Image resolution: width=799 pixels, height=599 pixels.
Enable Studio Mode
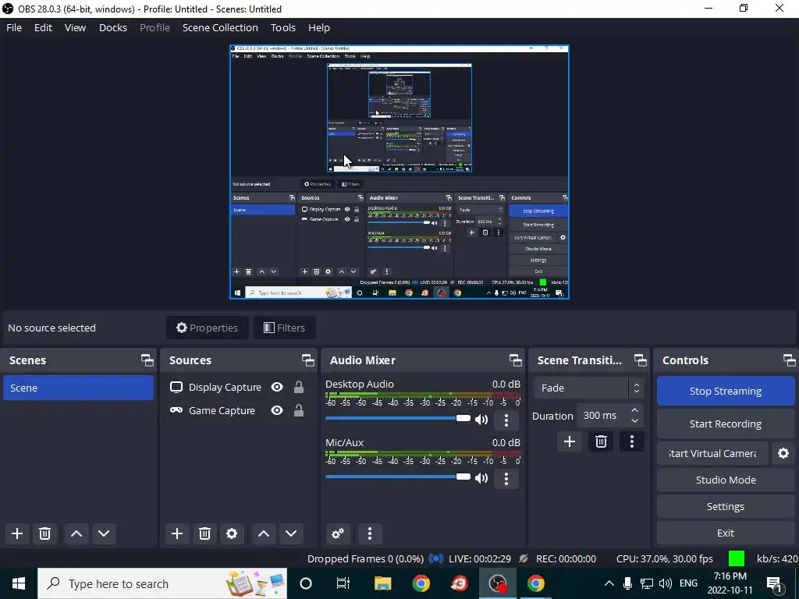[x=726, y=480]
